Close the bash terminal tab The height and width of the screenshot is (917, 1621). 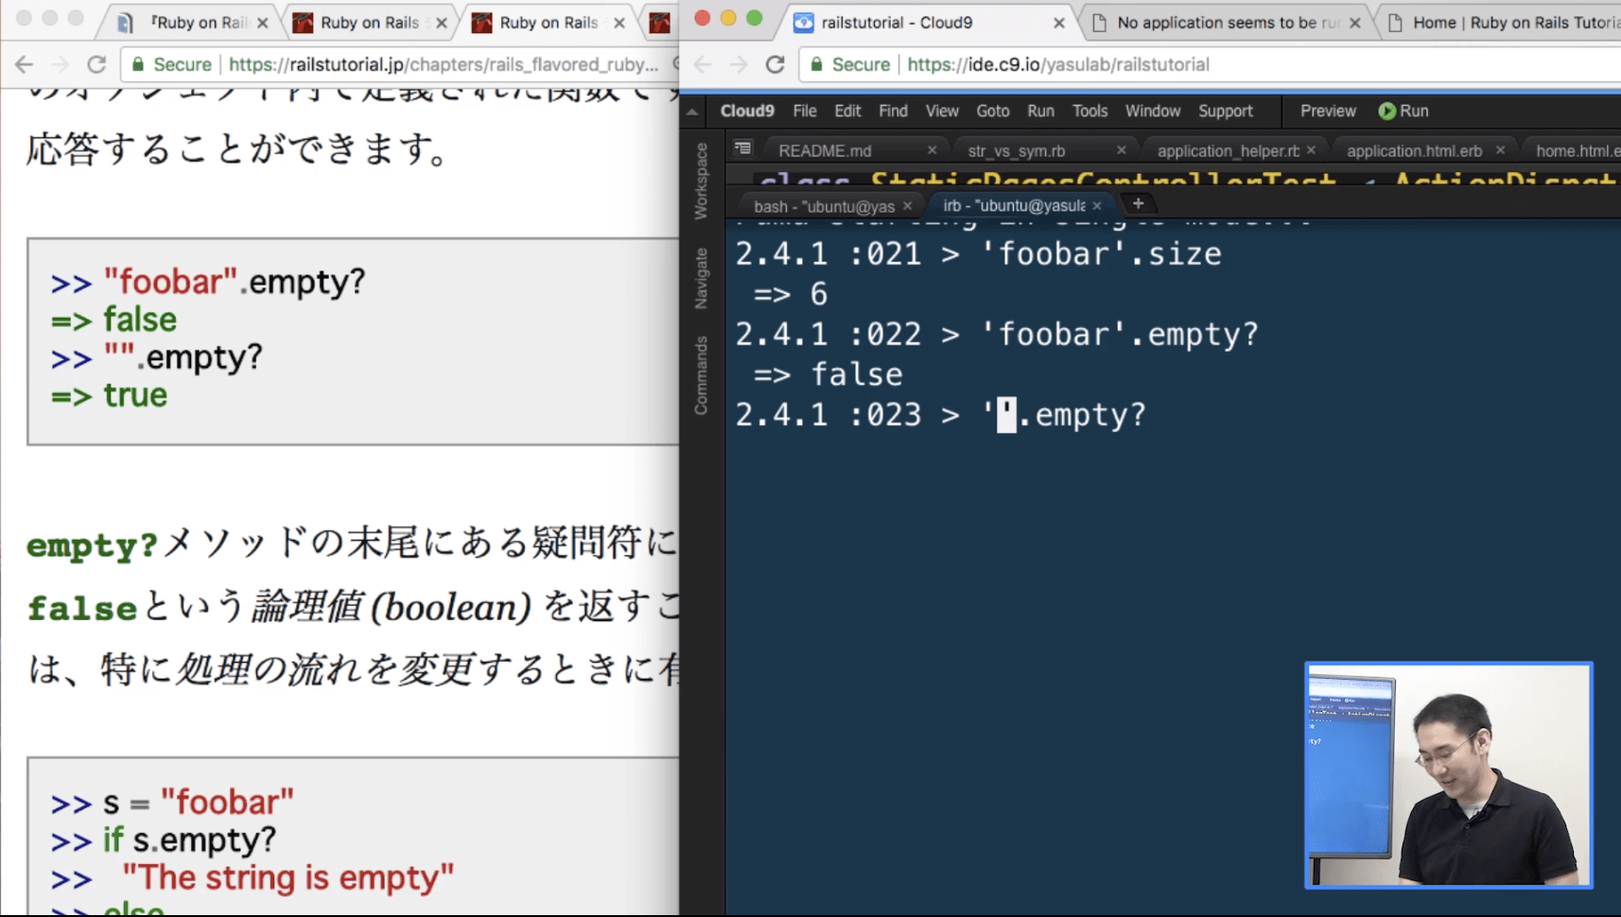click(908, 206)
